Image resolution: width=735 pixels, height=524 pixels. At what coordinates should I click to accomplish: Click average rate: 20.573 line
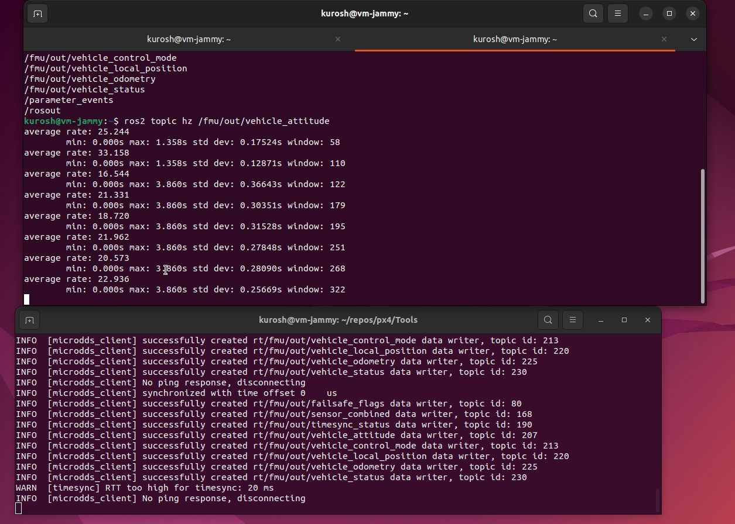tap(77, 258)
